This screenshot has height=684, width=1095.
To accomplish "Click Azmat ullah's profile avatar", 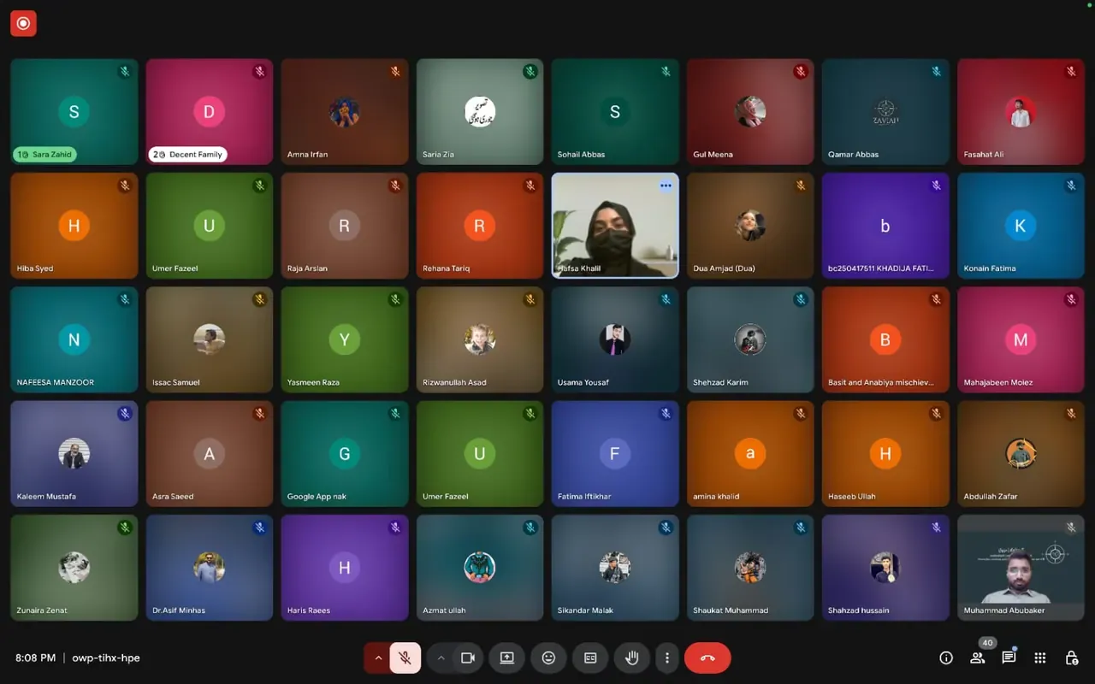I will (479, 567).
